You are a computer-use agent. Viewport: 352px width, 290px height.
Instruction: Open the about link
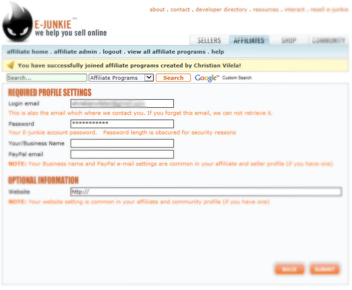[157, 9]
